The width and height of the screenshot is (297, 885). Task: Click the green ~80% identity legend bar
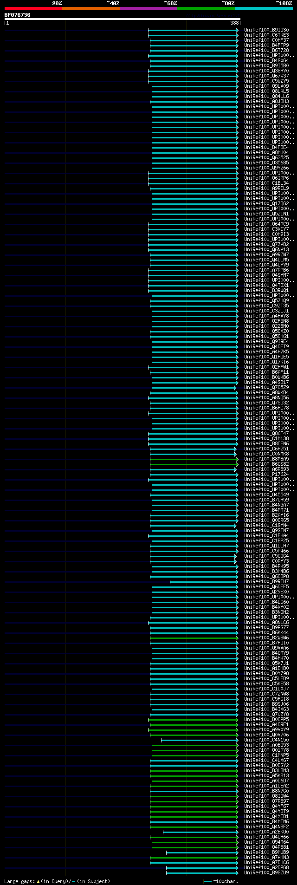206,8
